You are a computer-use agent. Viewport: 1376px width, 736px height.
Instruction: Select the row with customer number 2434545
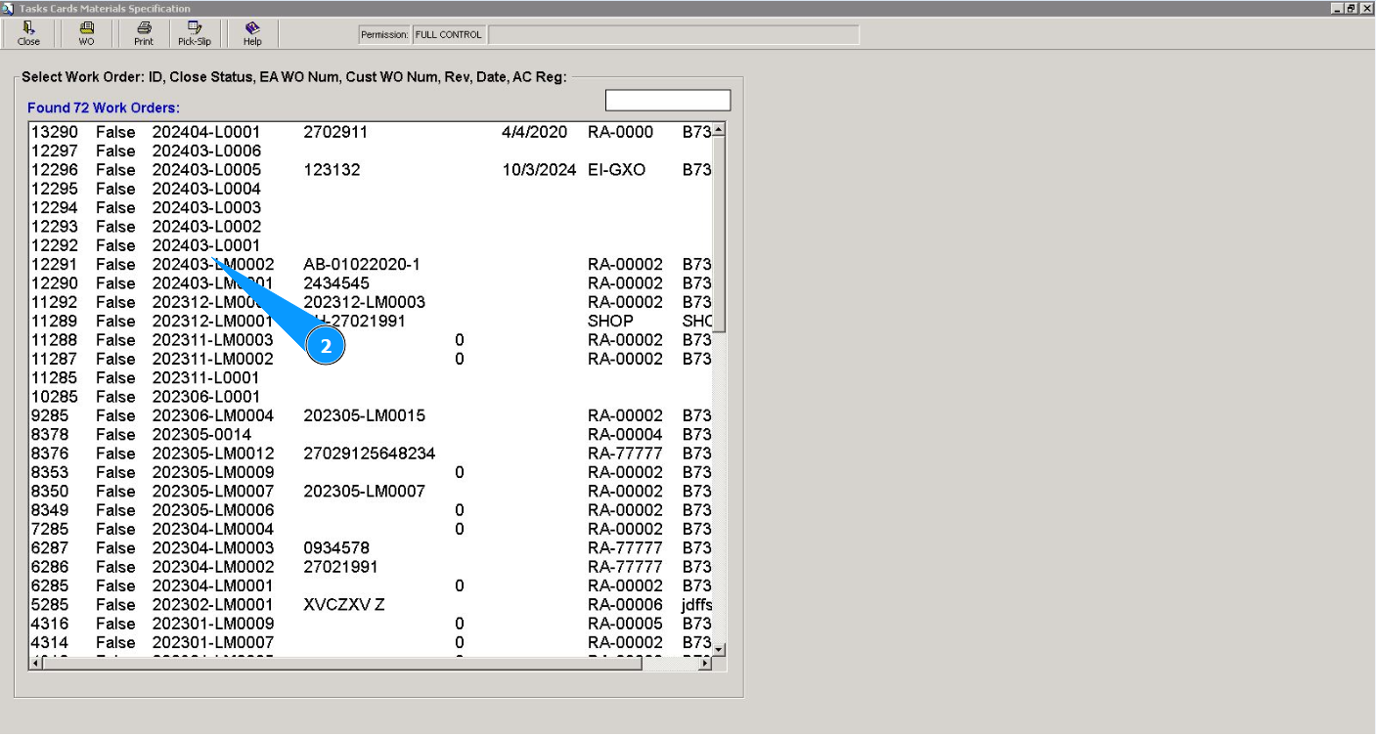371,283
